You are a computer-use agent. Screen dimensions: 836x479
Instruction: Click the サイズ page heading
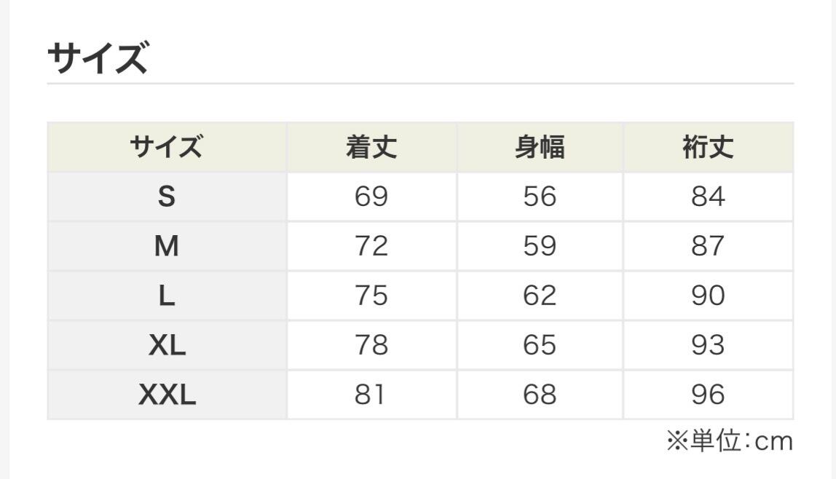[98, 58]
